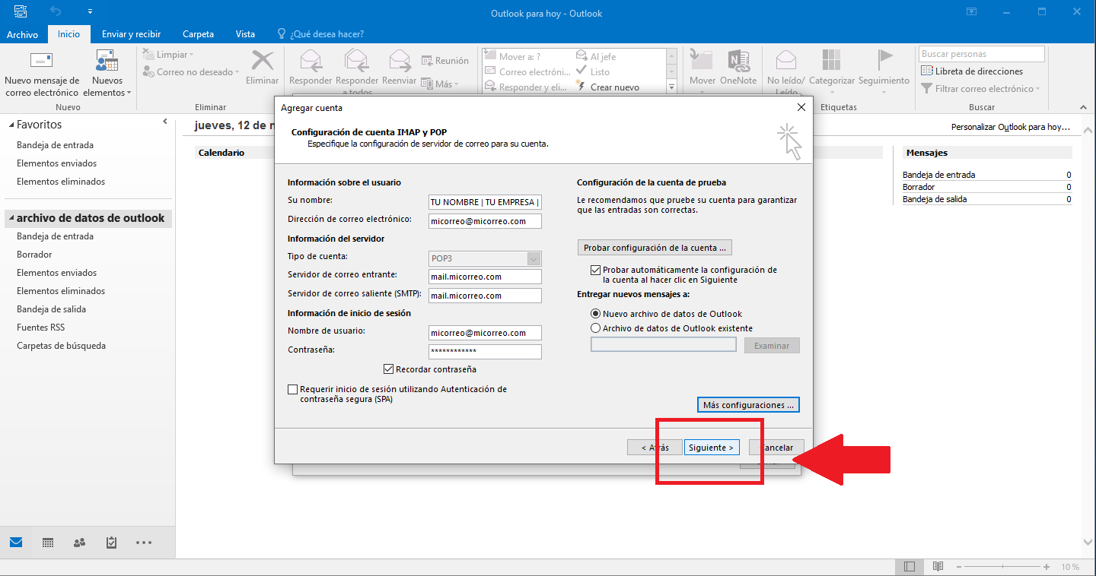Click the Atrás button
The image size is (1096, 576).
coord(655,448)
